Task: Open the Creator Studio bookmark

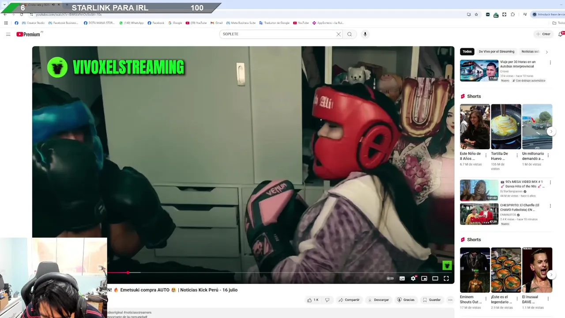Action: pos(33,23)
